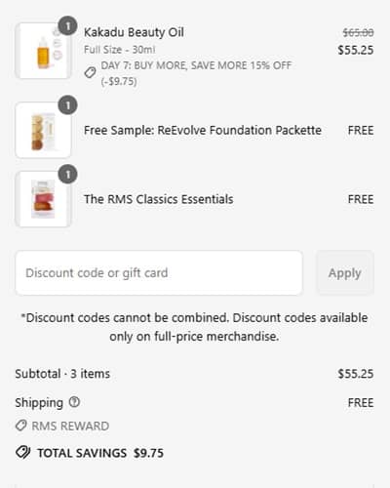Click the Total Savings tags icon
The width and height of the screenshot is (390, 488).
coord(23,453)
